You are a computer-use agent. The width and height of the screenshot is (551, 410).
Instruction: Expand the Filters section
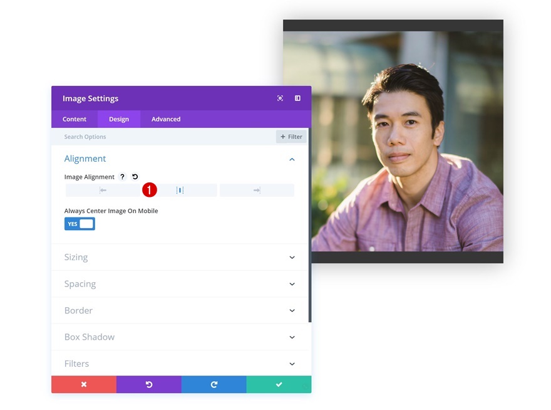coord(180,364)
